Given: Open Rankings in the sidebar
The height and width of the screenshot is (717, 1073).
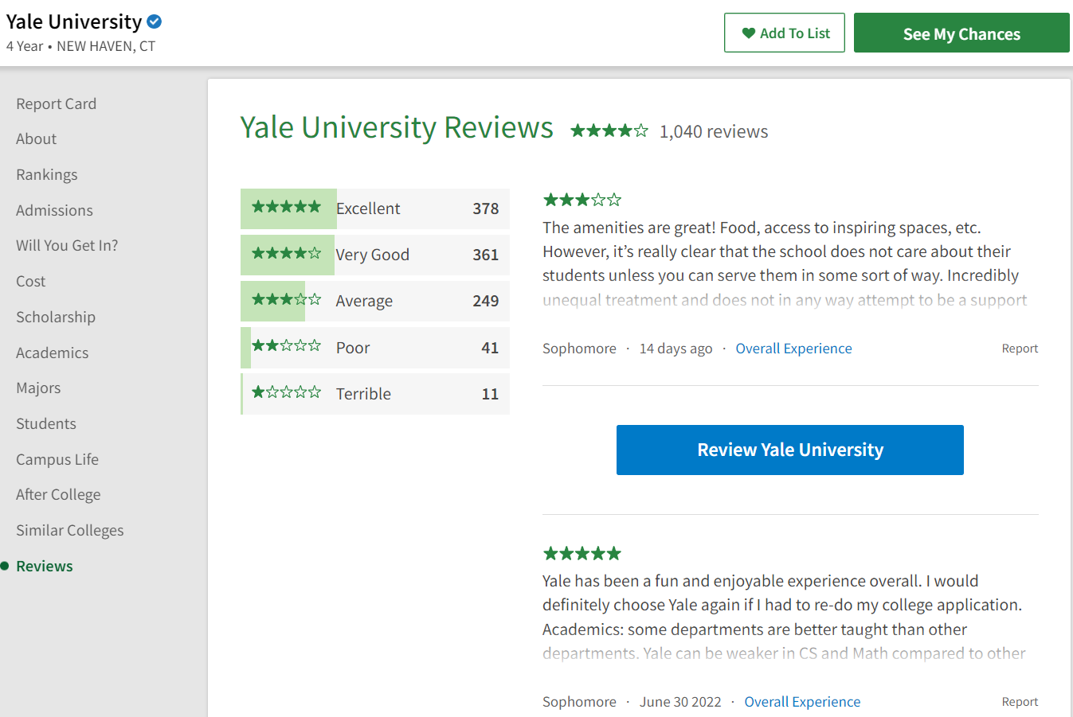Looking at the screenshot, I should click(x=47, y=174).
